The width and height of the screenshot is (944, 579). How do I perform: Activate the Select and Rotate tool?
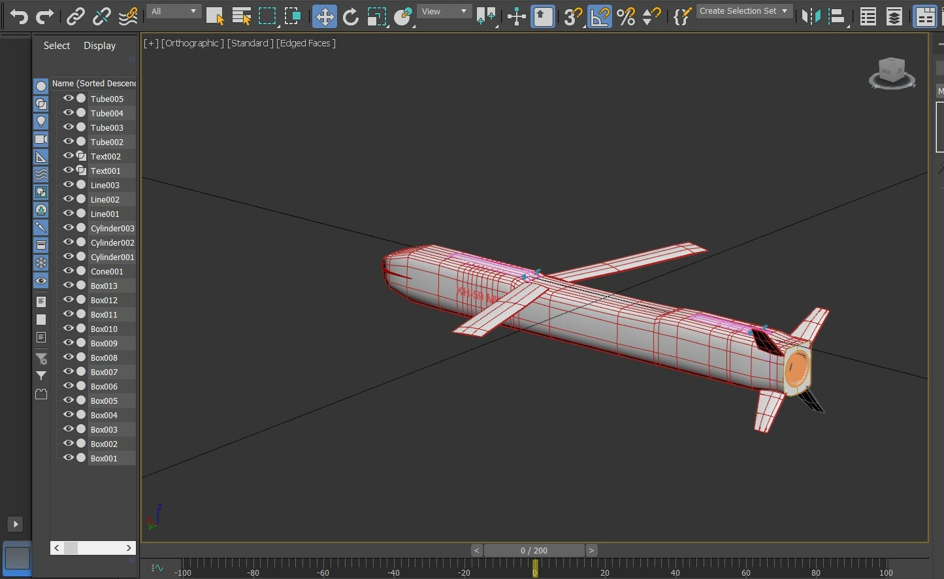pos(351,16)
